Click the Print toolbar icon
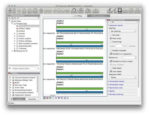The width and height of the screenshot is (149, 115). 41,11
